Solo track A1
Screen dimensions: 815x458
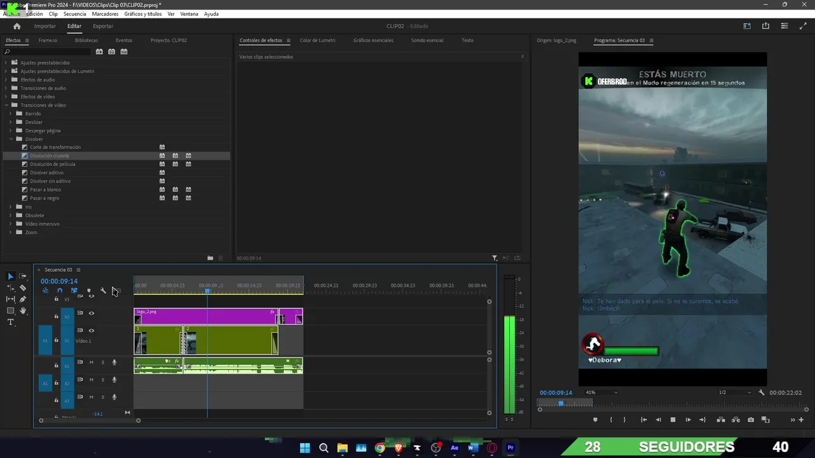coord(103,363)
